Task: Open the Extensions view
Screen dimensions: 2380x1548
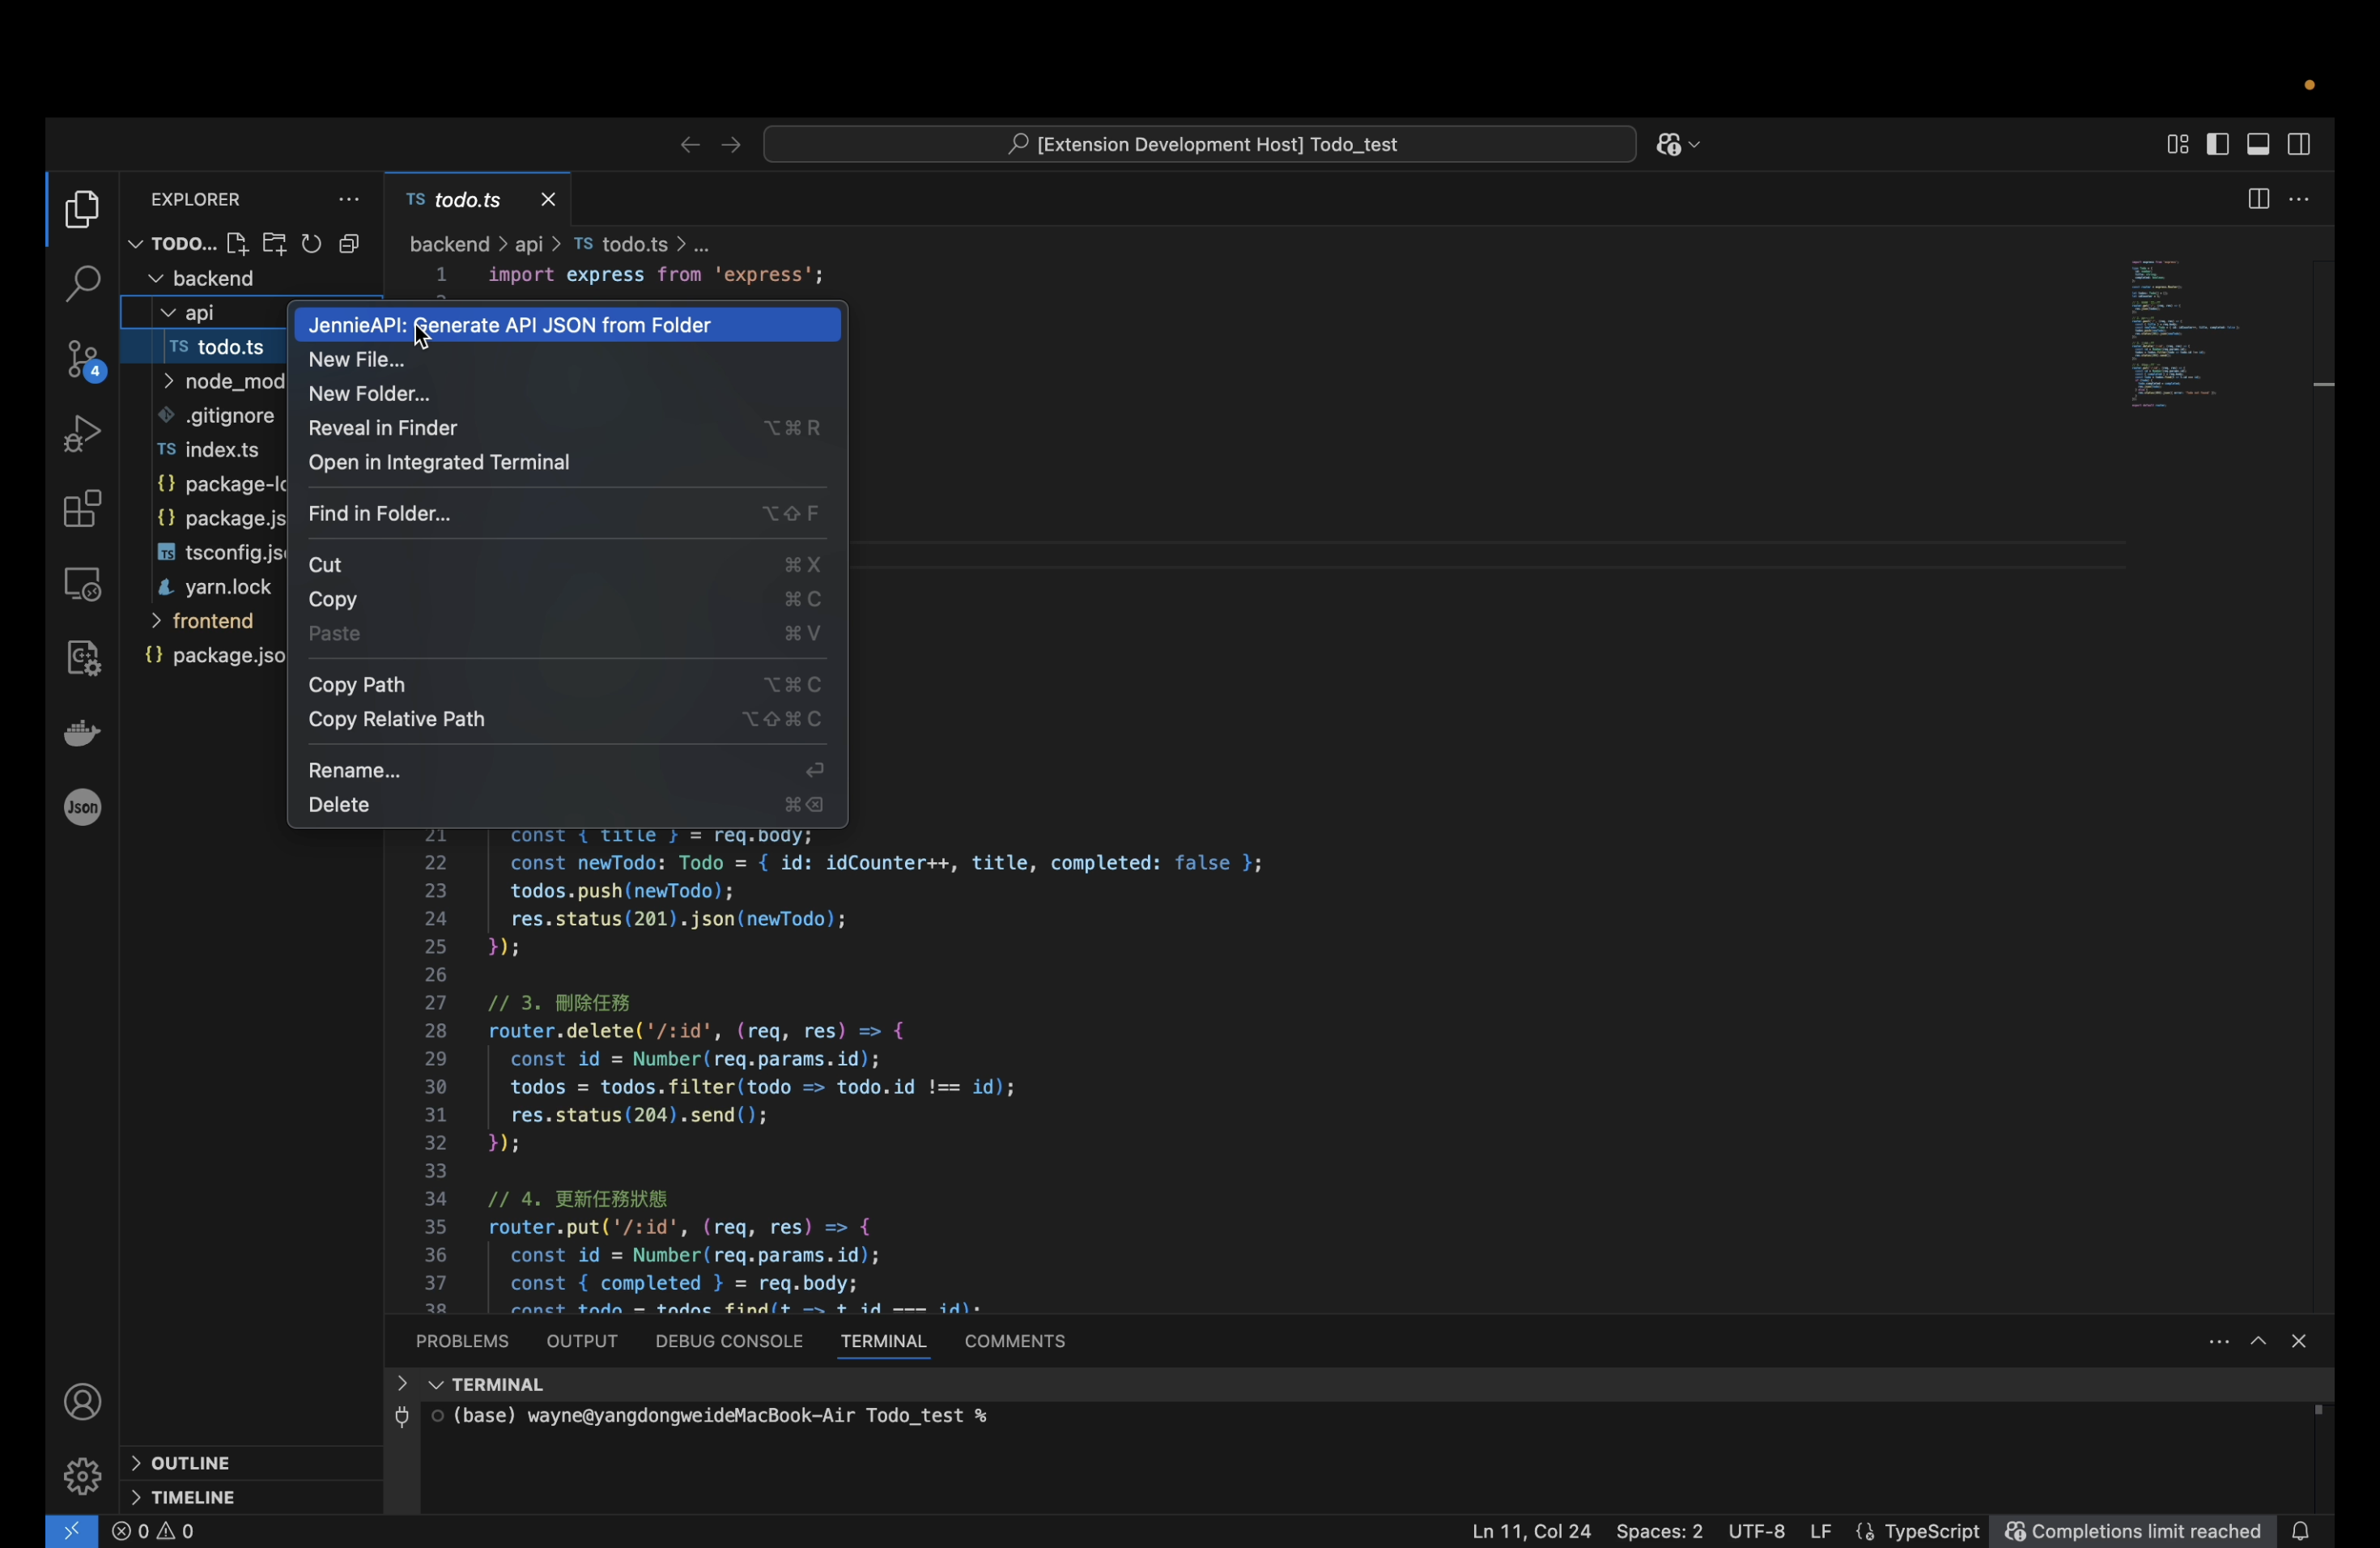Action: 82,509
